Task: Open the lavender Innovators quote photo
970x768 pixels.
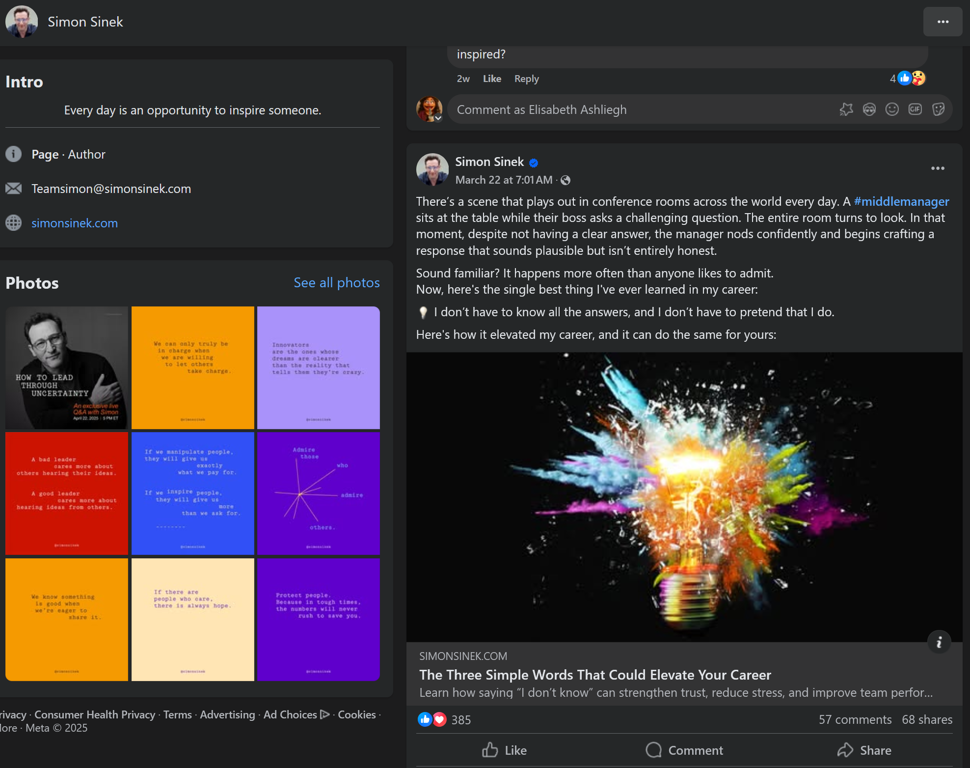Action: click(319, 368)
